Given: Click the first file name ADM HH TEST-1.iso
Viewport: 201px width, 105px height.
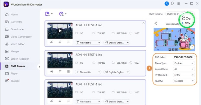Looking at the screenshot, I should (89, 25).
